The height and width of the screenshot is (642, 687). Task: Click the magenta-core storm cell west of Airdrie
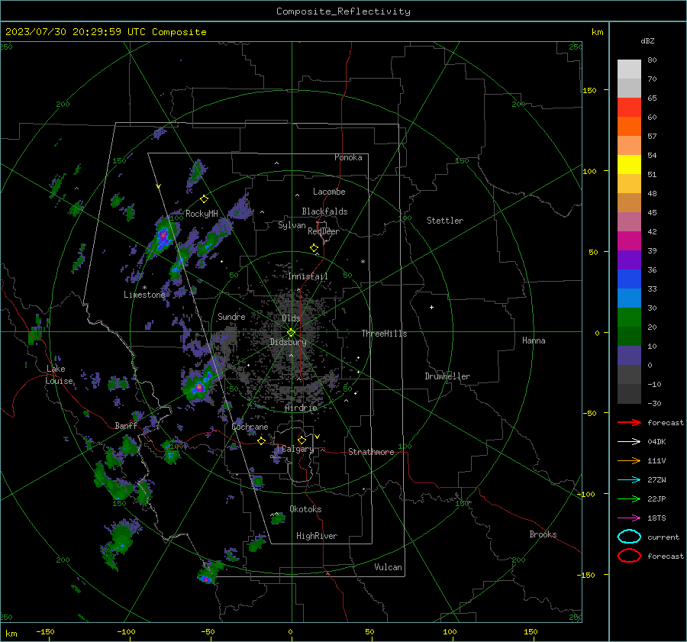coord(198,386)
